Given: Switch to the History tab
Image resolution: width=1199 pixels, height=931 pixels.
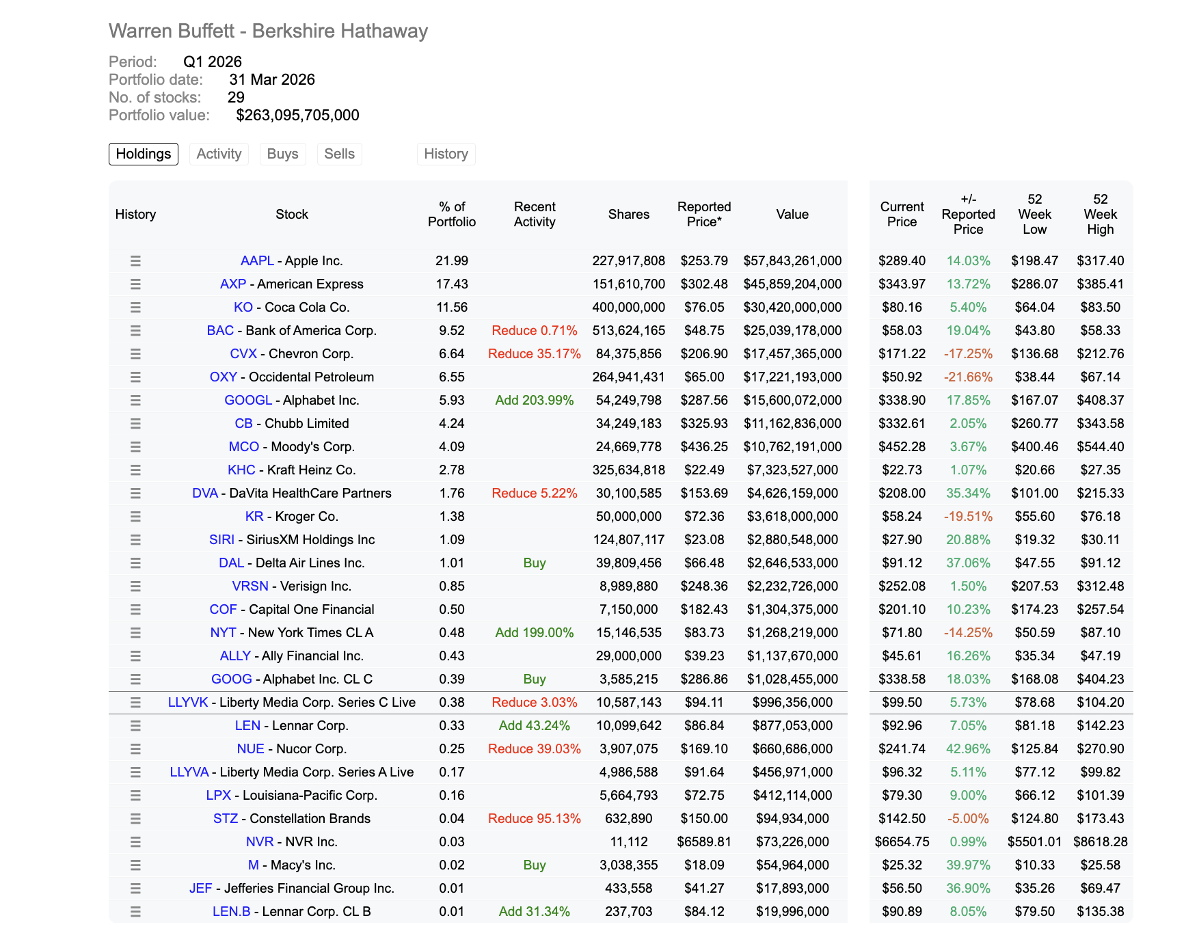Looking at the screenshot, I should click(446, 154).
